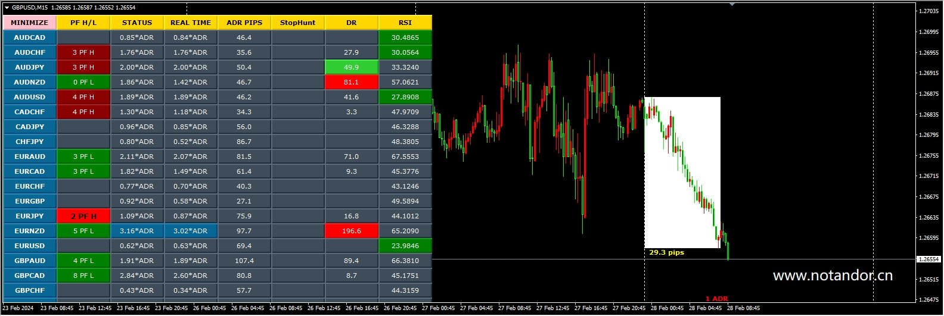
Task: Open the GBPCHF symbol button
Action: tap(30, 290)
